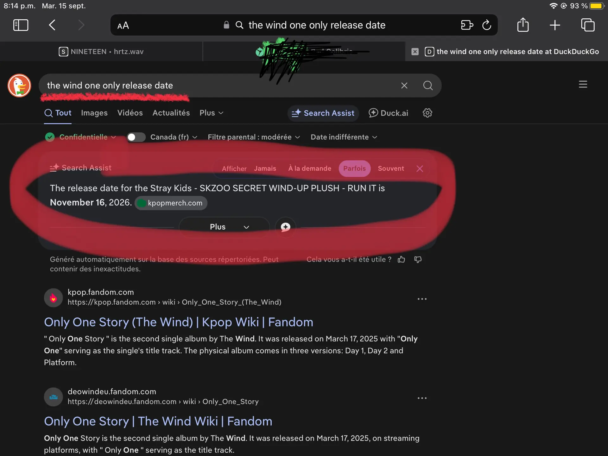Image resolution: width=608 pixels, height=456 pixels.
Task: Set Search Assist to Souvent
Action: click(391, 168)
